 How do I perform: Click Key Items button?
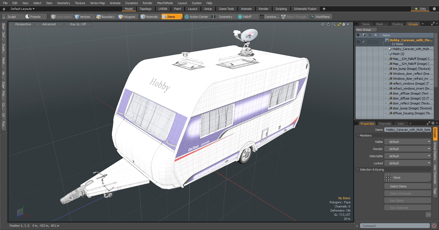click(x=408, y=201)
